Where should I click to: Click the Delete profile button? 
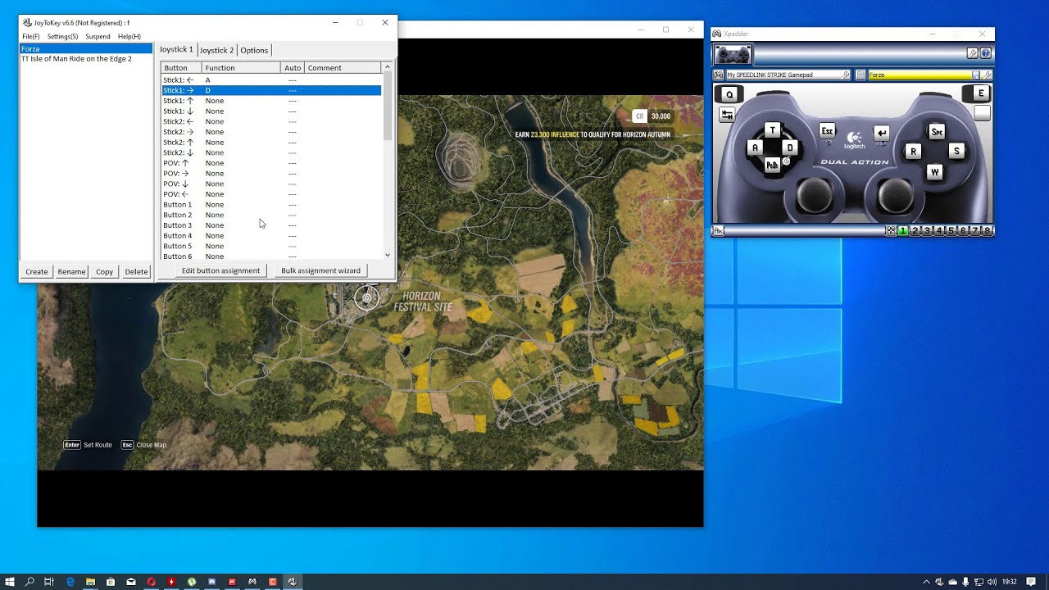click(136, 271)
